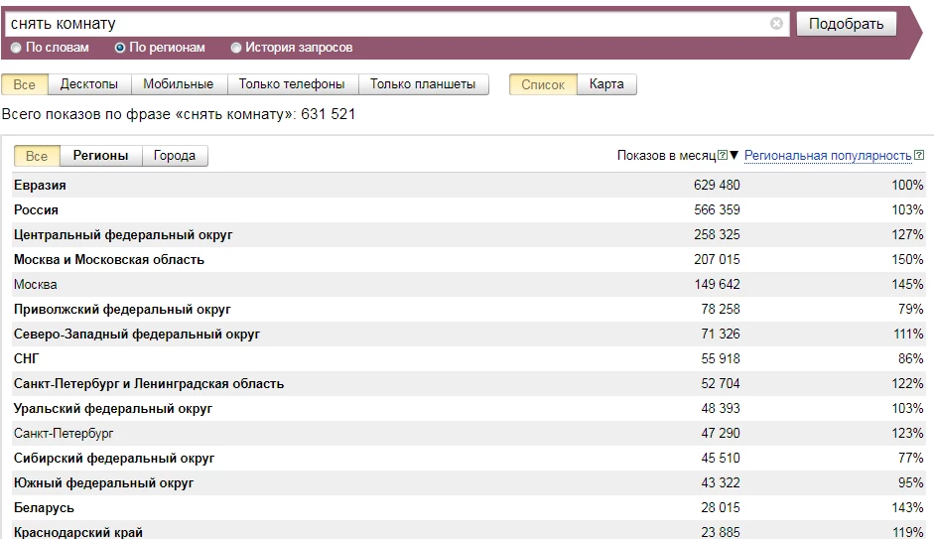Select the Карта view
This screenshot has height=539, width=934.
[606, 84]
